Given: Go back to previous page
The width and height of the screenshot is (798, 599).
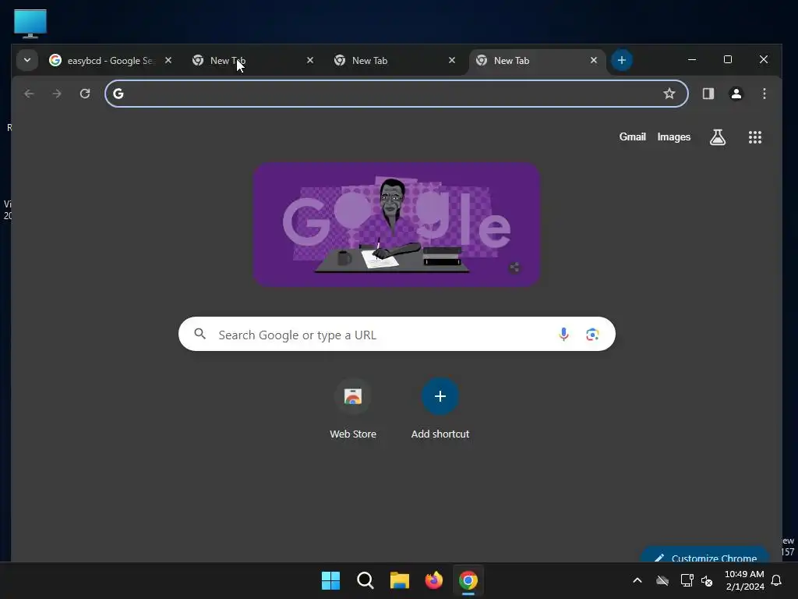Looking at the screenshot, I should click(29, 94).
